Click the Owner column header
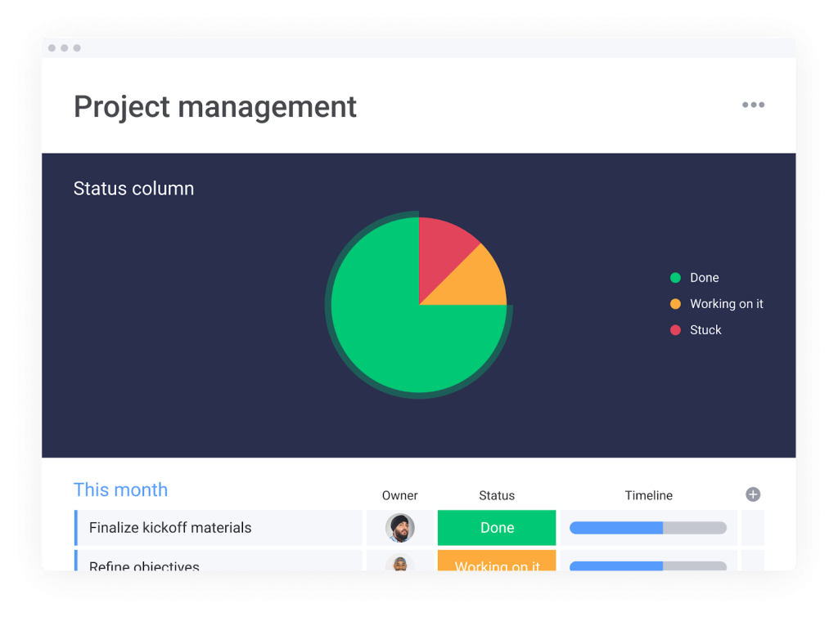The width and height of the screenshot is (838, 617). point(399,495)
